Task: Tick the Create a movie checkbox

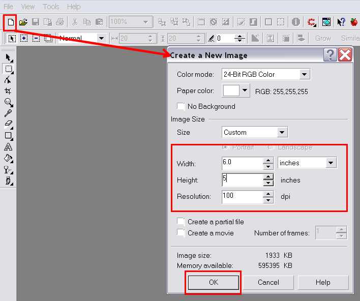Action: tap(181, 233)
